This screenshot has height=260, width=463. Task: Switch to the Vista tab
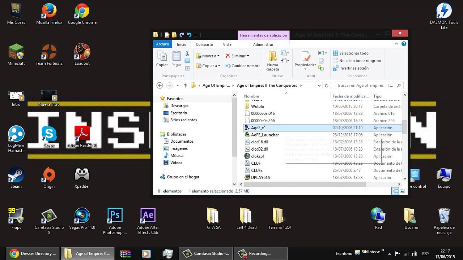pyautogui.click(x=227, y=44)
